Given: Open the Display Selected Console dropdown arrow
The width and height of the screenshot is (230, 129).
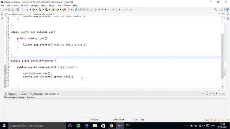Looking at the screenshot, I should [x=210, y=94].
